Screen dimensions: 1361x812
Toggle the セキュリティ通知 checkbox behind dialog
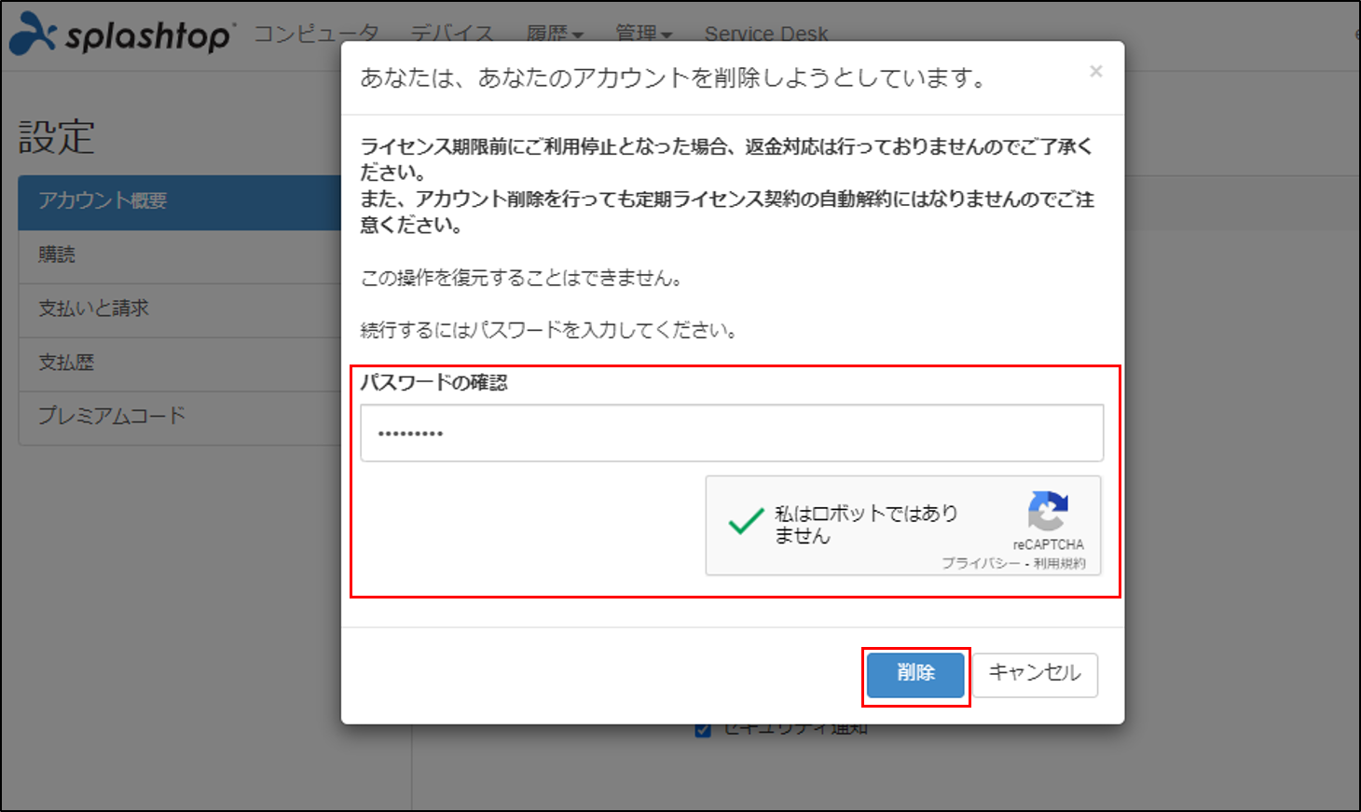[x=703, y=729]
